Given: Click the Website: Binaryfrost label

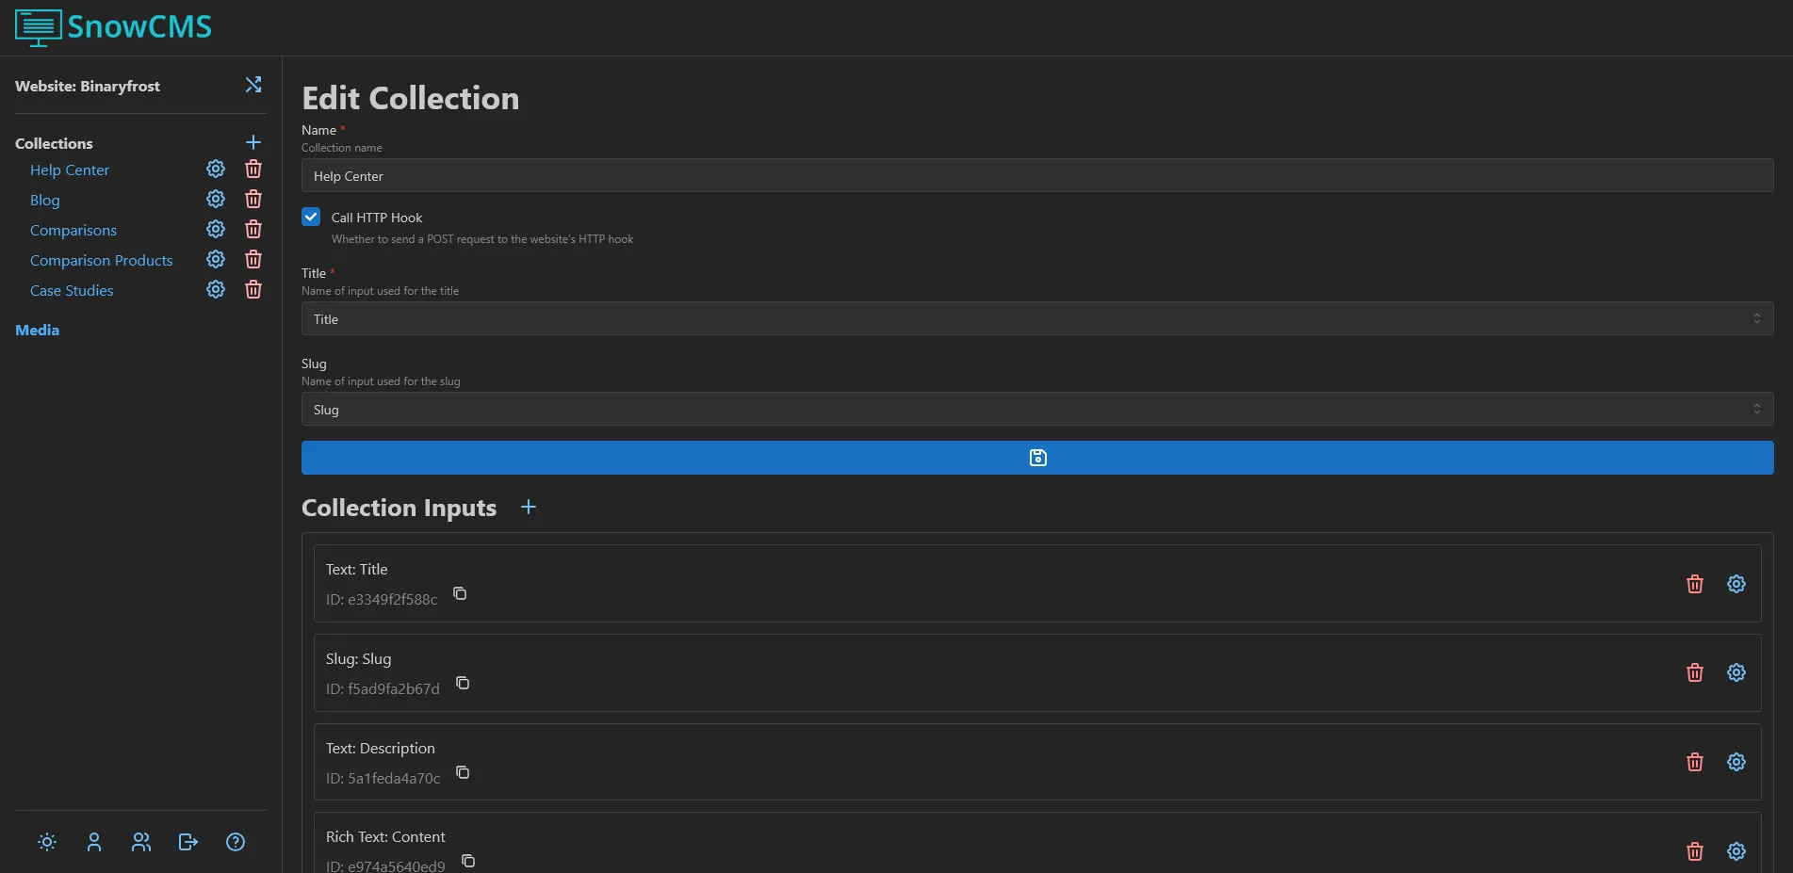Looking at the screenshot, I should coord(88,86).
